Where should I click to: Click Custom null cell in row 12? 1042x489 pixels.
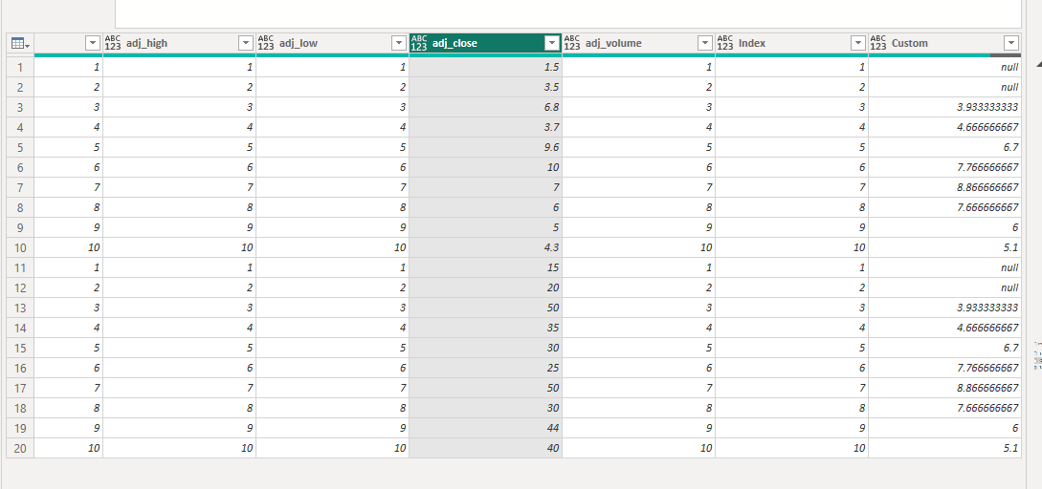point(945,288)
